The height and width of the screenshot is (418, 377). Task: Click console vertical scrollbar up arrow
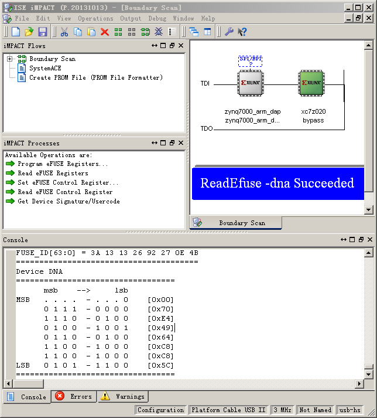[368, 253]
